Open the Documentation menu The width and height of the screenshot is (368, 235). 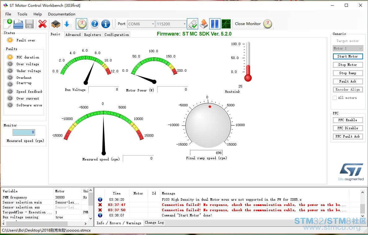(62, 14)
